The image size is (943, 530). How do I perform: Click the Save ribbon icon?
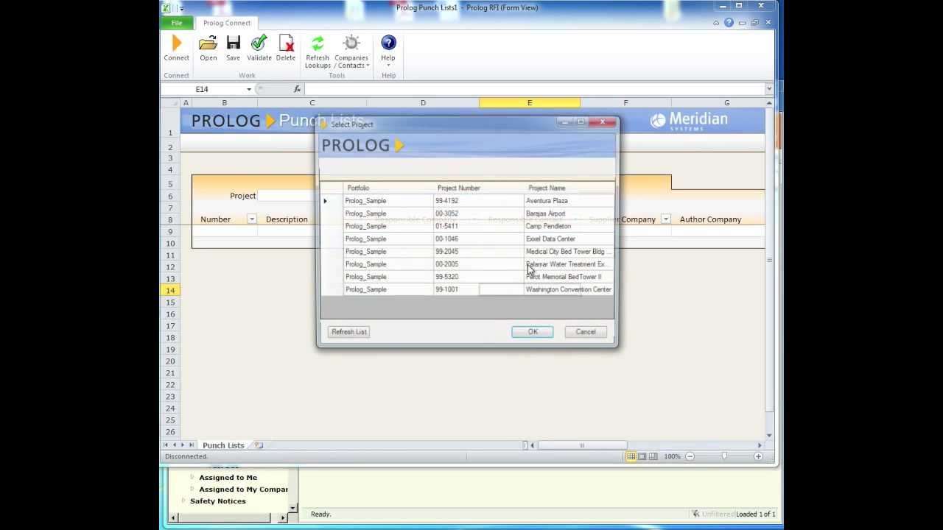tap(233, 49)
